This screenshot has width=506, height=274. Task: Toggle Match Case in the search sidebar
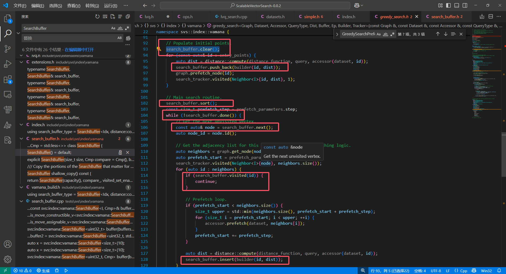(113, 28)
